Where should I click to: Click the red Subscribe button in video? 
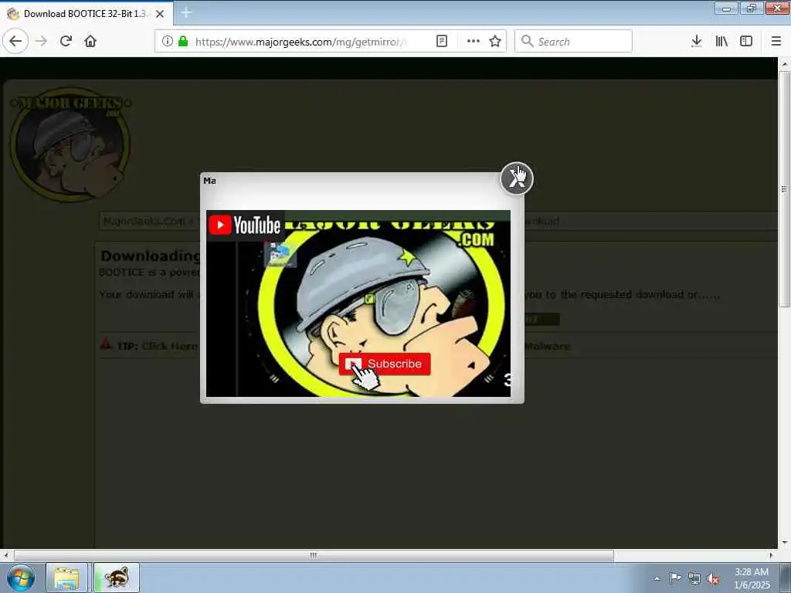click(x=385, y=364)
